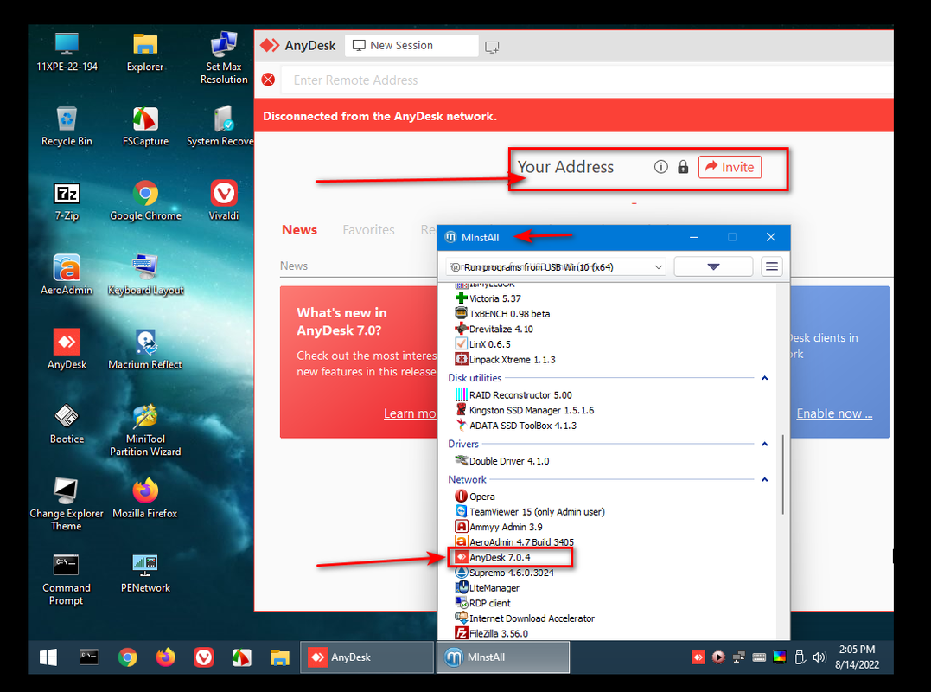
Task: Run the Change Explorer Theme shortcut
Action: coord(67,504)
